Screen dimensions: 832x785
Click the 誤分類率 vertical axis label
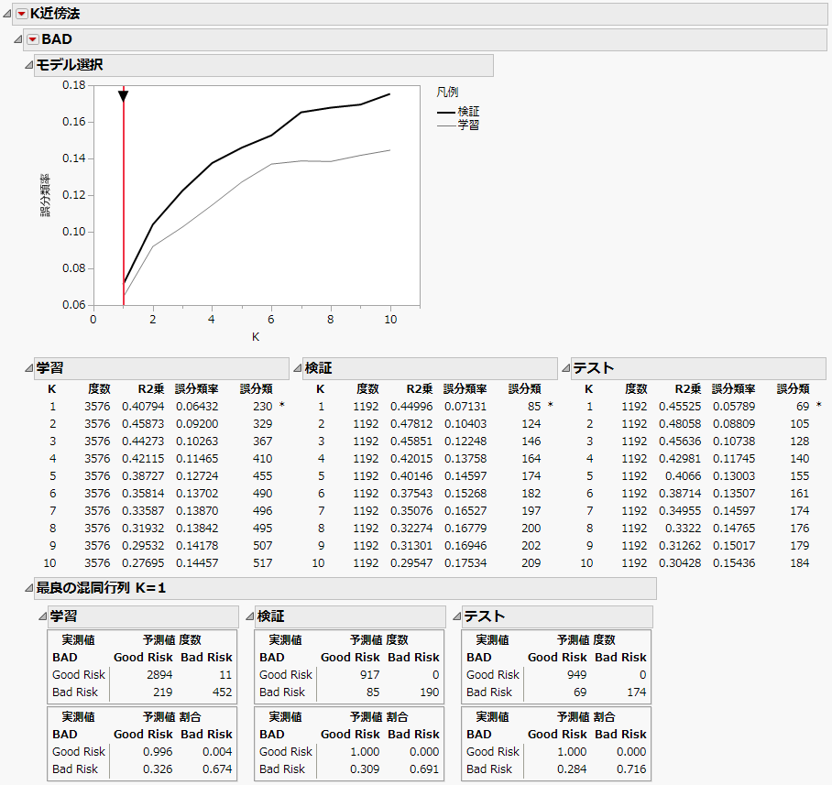click(45, 195)
